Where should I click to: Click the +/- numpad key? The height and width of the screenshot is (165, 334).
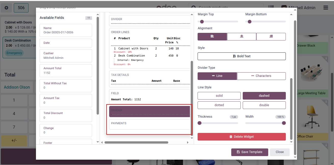14,141
